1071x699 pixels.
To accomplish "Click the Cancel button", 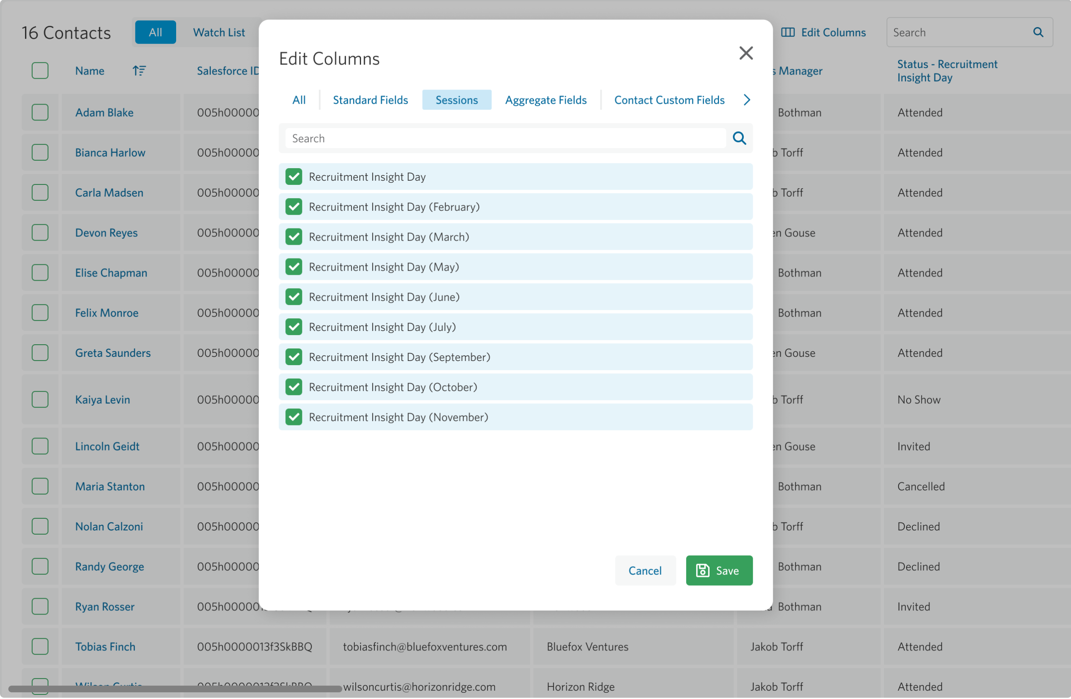I will (x=645, y=570).
